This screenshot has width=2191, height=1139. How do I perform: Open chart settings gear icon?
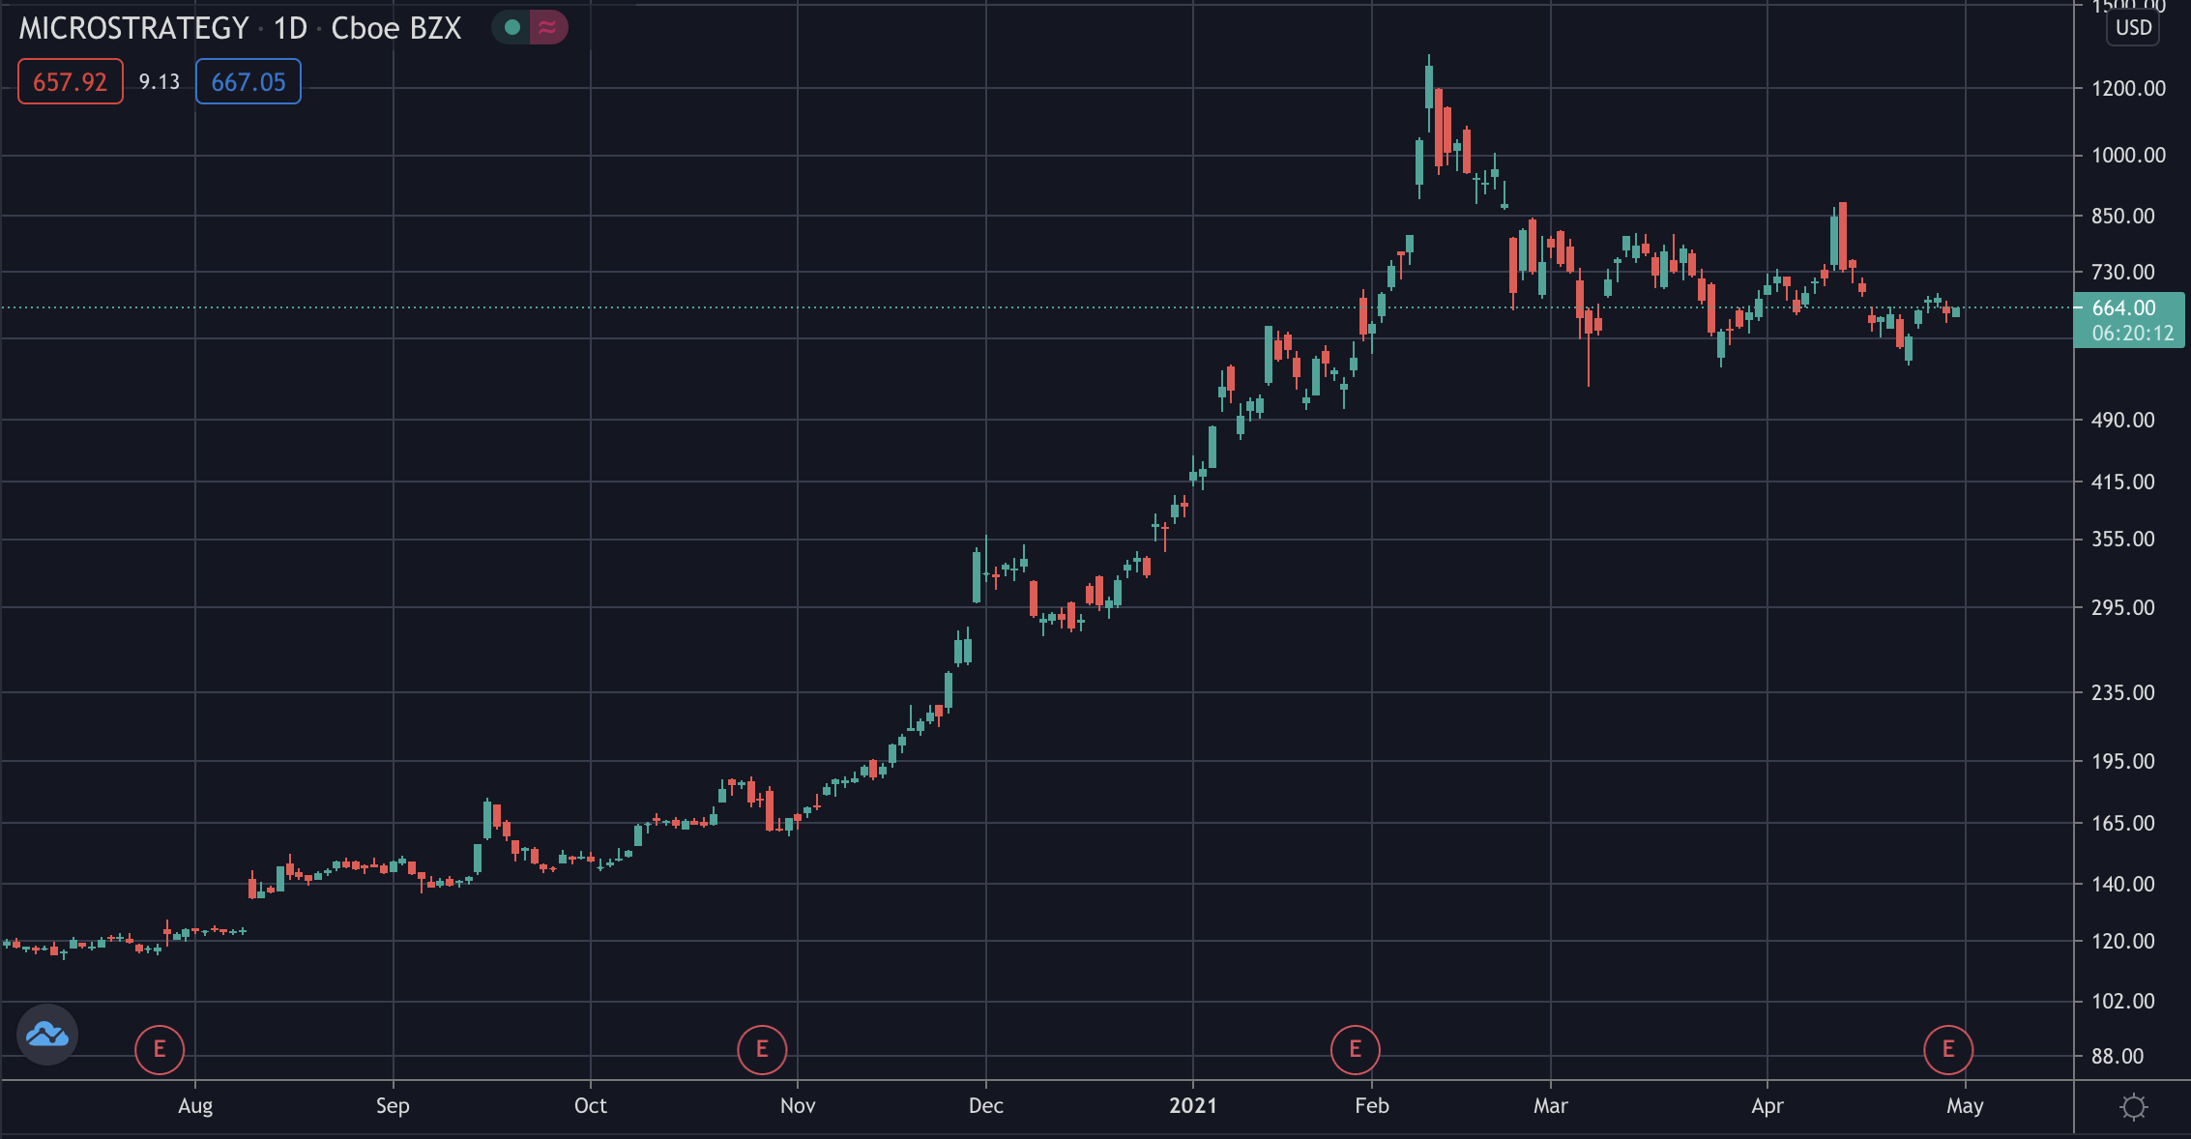2133,1107
